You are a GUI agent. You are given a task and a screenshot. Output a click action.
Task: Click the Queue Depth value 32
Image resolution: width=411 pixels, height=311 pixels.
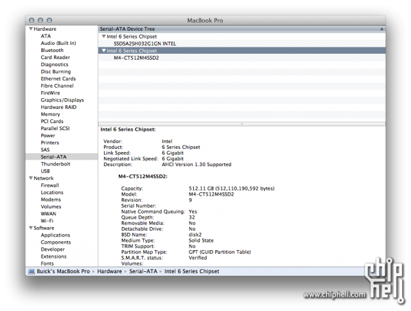(x=192, y=217)
